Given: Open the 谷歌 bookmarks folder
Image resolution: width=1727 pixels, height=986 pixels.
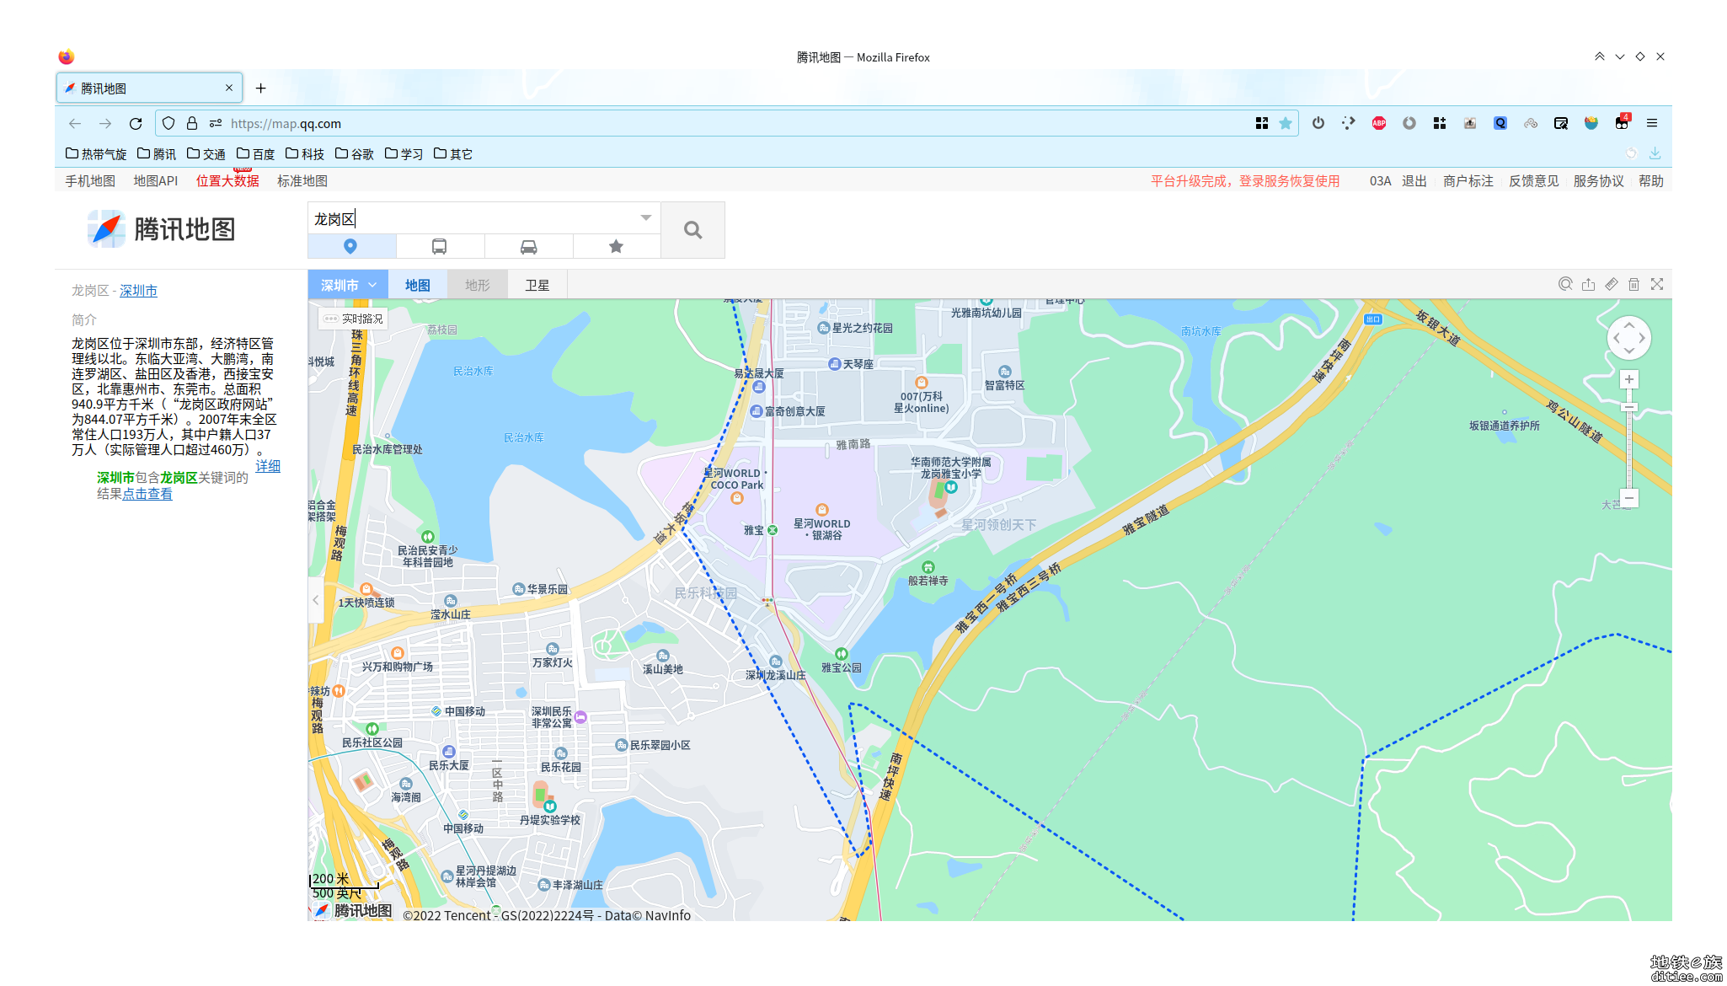Looking at the screenshot, I should [355, 154].
